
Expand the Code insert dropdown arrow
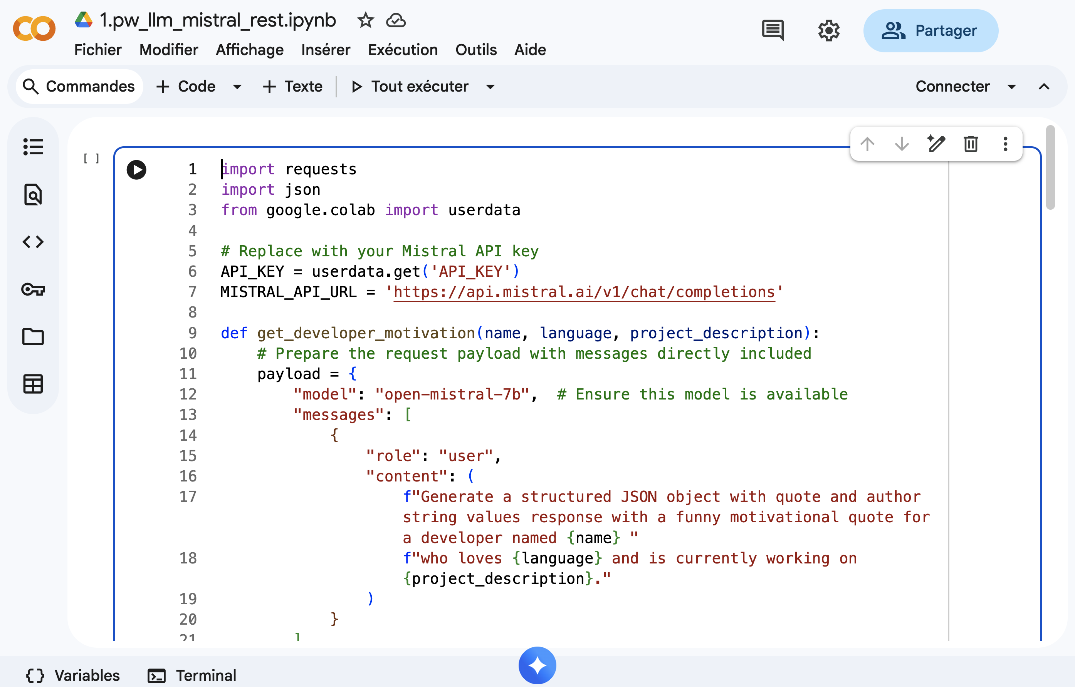point(237,87)
